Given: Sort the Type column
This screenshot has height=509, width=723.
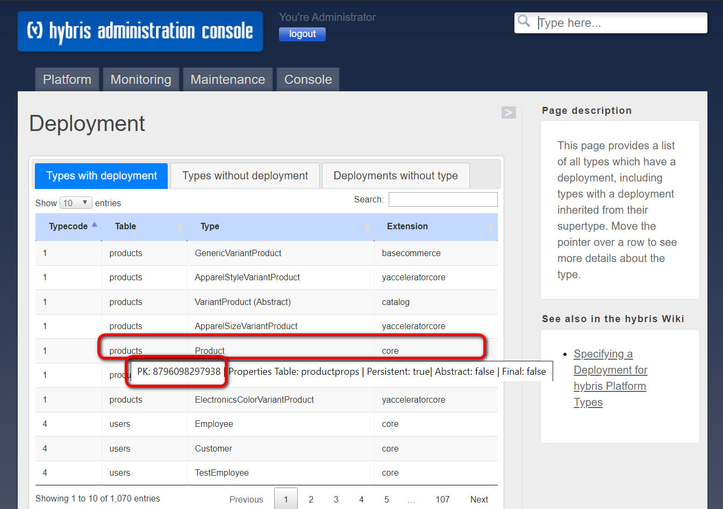Looking at the screenshot, I should pos(281,227).
